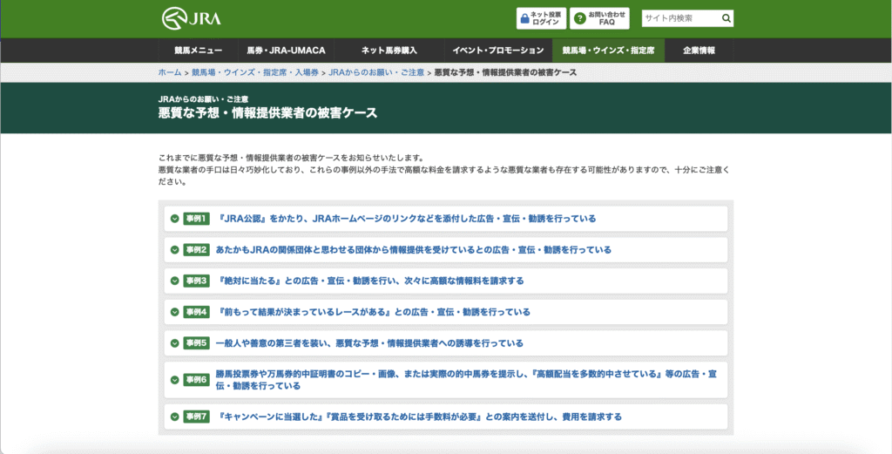Open ネット投票ログイン button
The height and width of the screenshot is (454, 892).
pyautogui.click(x=541, y=18)
